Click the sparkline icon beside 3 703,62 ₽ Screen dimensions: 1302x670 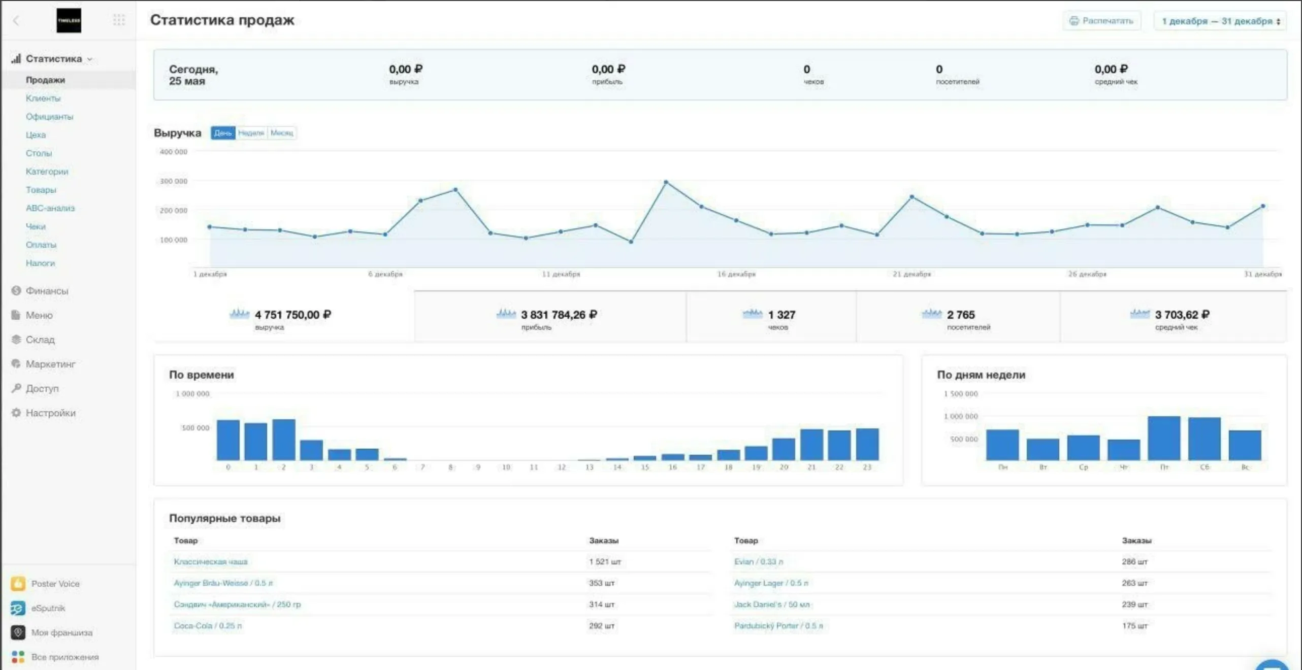(x=1140, y=314)
